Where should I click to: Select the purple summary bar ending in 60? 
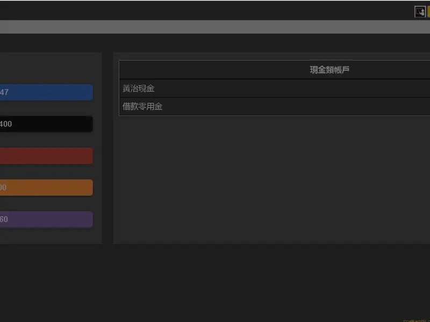point(46,219)
